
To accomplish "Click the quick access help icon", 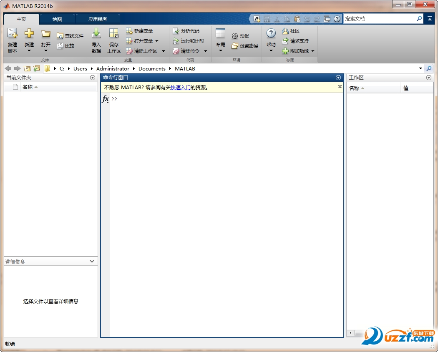I will [x=337, y=19].
